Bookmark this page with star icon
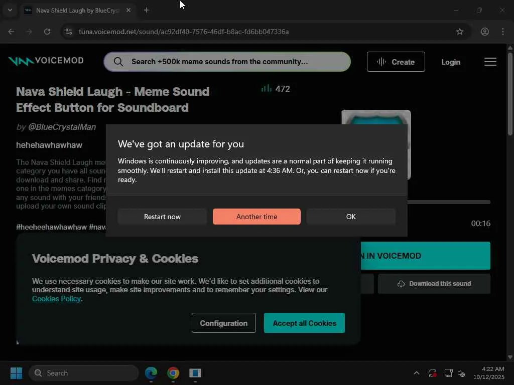This screenshot has width=514, height=385. click(460, 32)
